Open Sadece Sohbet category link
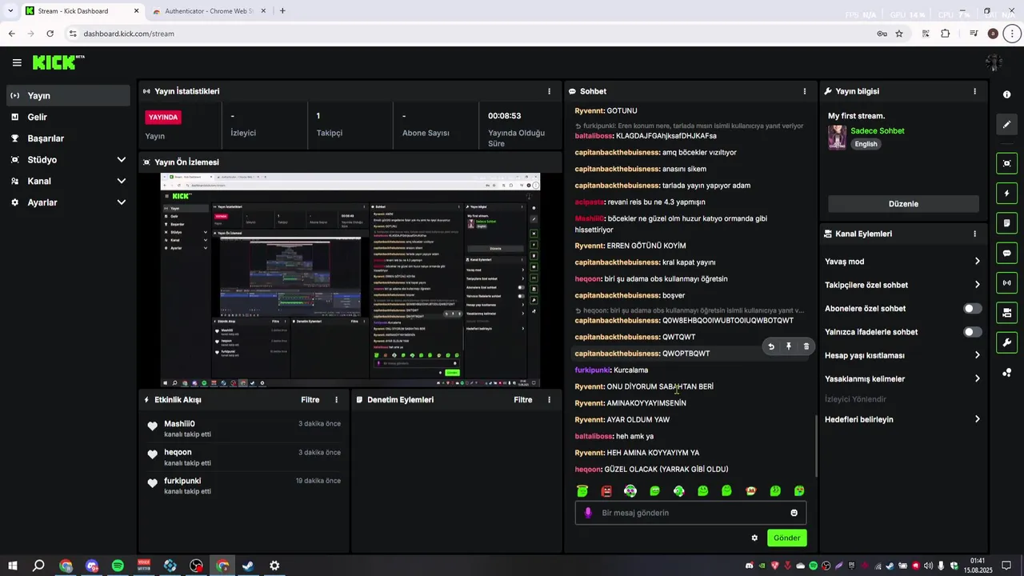 pyautogui.click(x=878, y=130)
